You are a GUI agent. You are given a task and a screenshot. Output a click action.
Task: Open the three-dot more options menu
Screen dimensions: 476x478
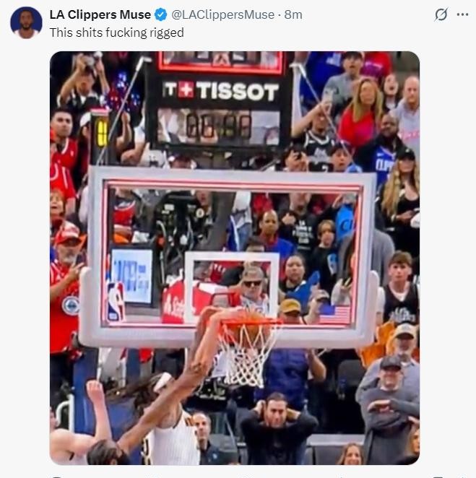(462, 14)
